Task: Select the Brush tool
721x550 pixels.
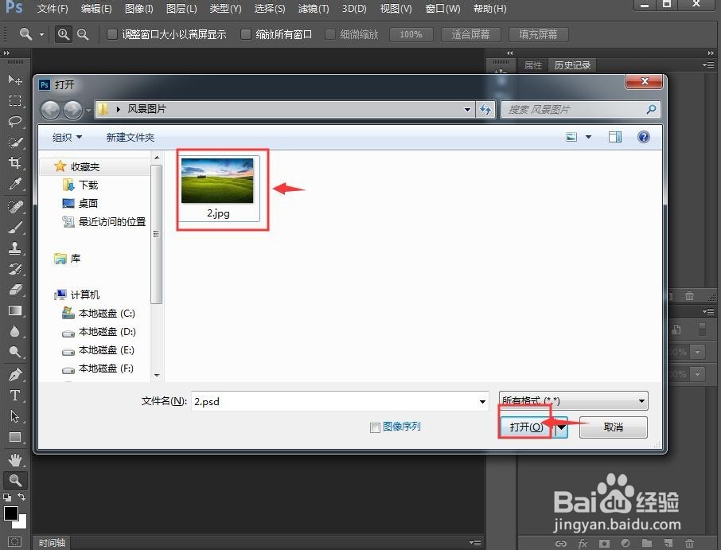Action: (x=14, y=227)
